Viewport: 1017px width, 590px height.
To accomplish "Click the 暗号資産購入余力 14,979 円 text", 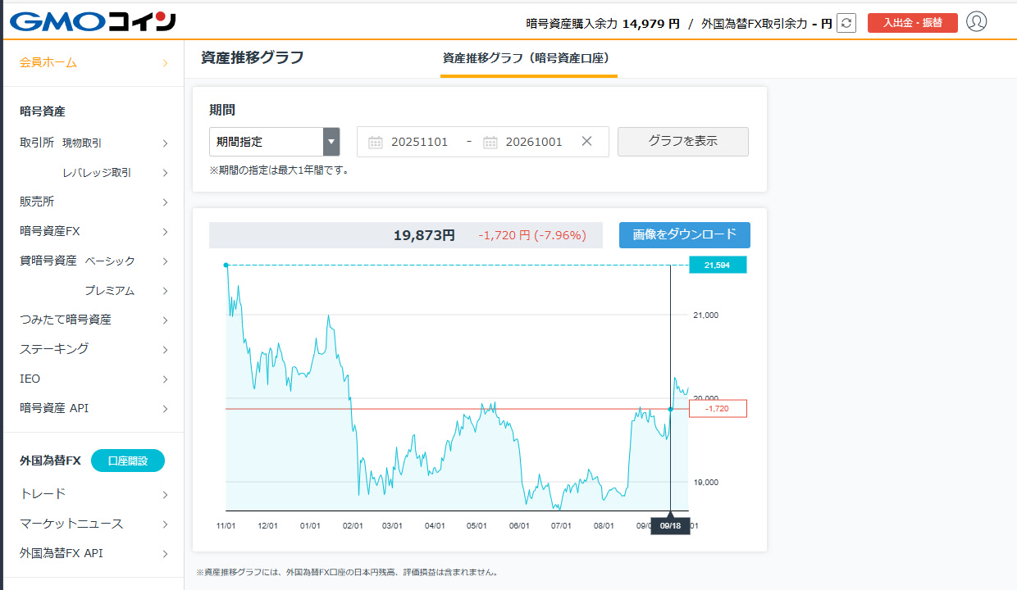I will coord(603,24).
